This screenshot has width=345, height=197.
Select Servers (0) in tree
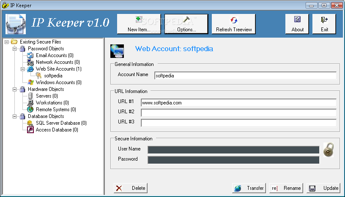[x=47, y=96]
